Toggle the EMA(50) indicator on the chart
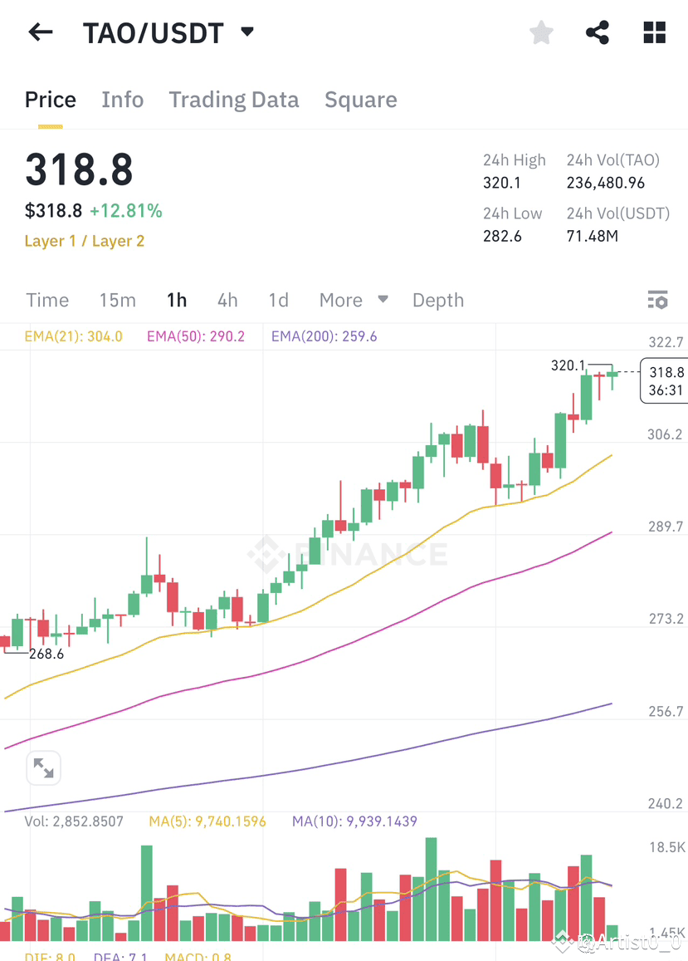 195,336
